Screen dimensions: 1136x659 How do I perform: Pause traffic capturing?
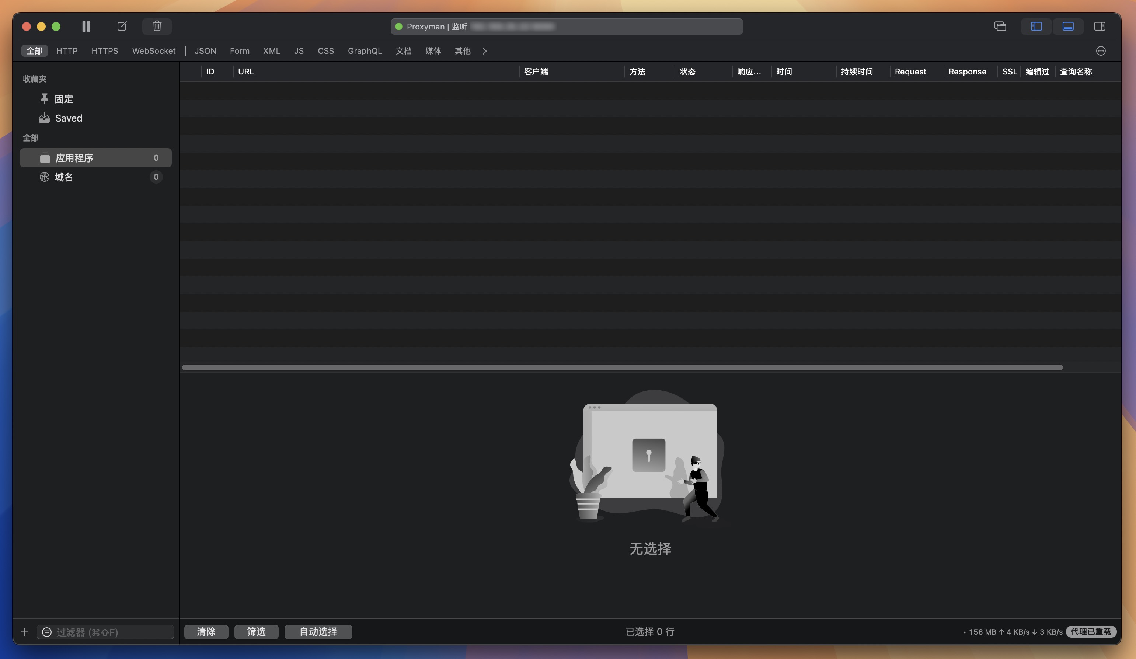[86, 26]
